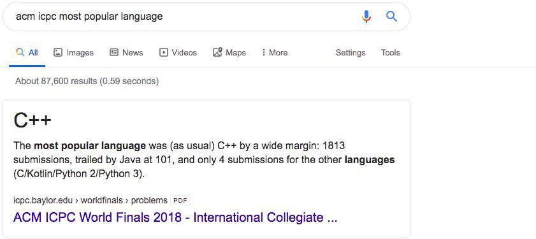Click the microphone voice search icon
Viewport: 536px width, 239px height.
click(x=366, y=17)
